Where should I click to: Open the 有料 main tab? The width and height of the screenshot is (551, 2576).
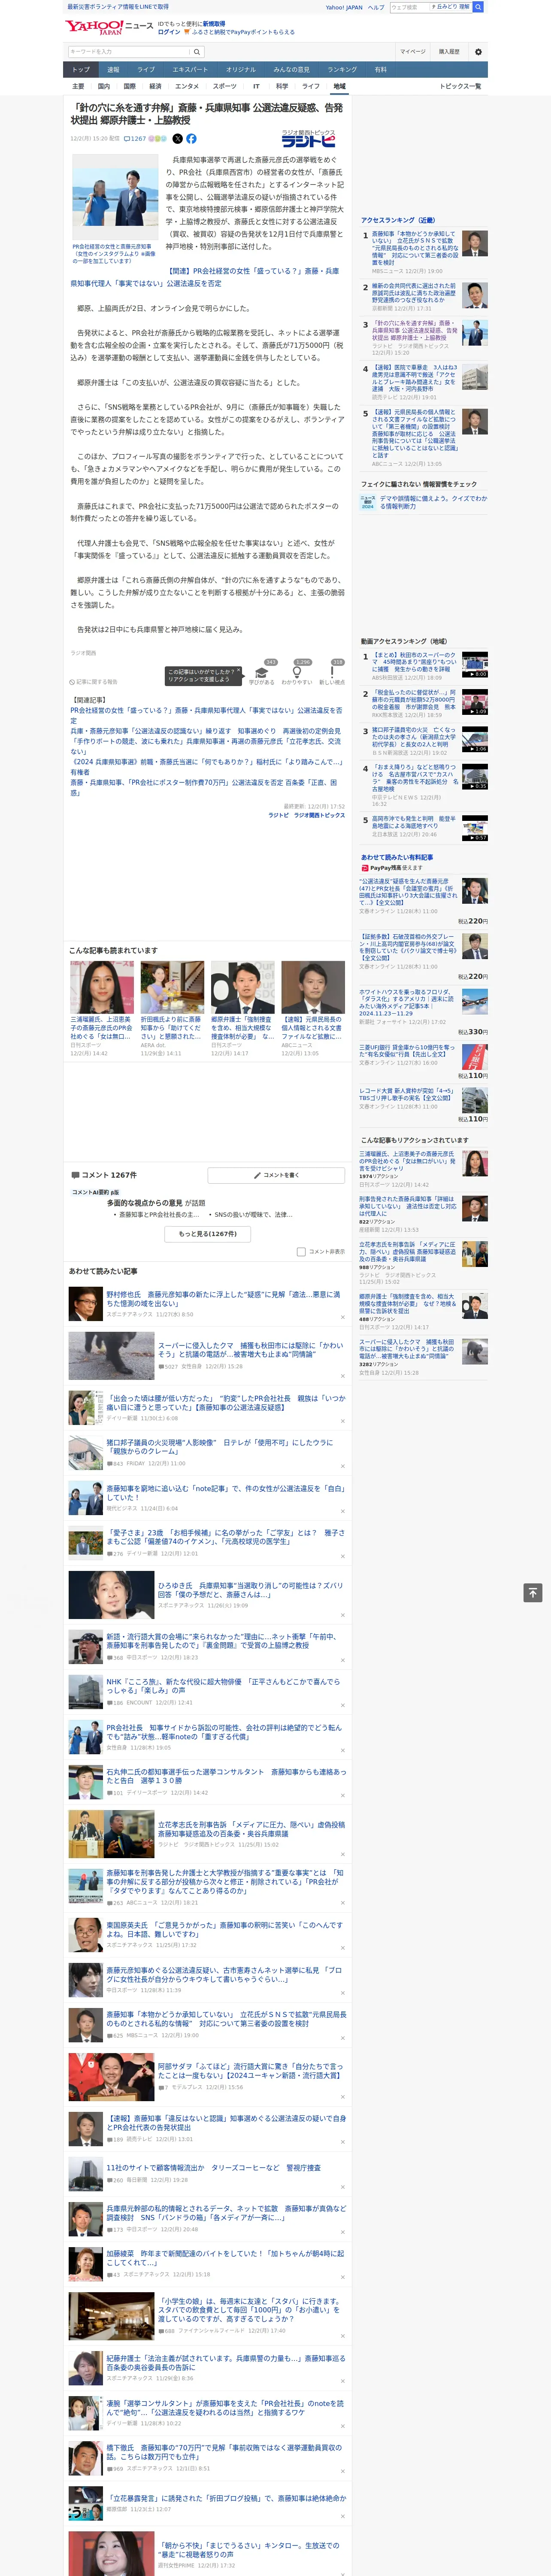(x=380, y=70)
